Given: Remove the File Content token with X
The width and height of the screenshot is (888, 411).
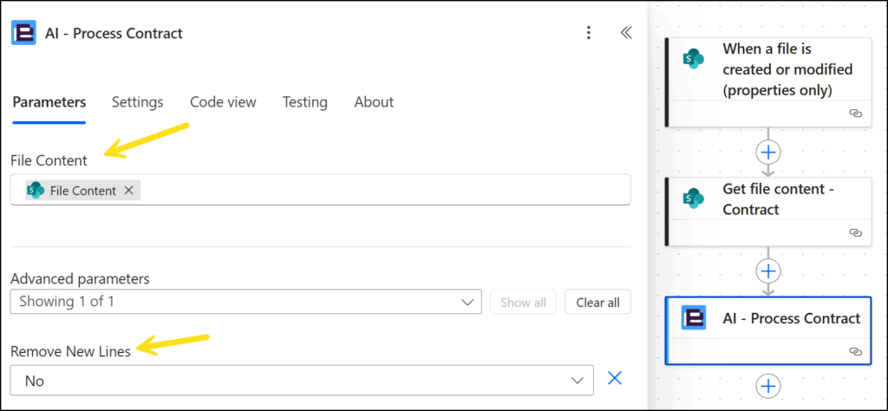Looking at the screenshot, I should tap(128, 191).
